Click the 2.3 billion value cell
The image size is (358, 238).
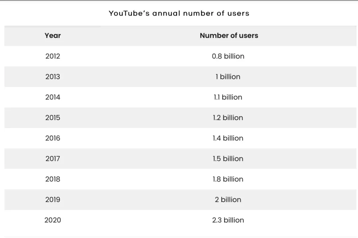(x=228, y=220)
